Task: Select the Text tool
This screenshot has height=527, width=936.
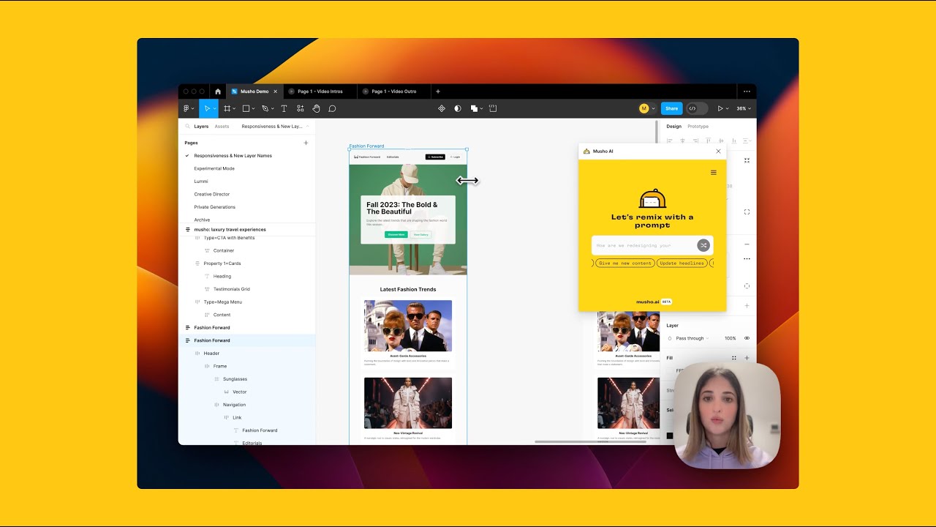Action: 284,108
